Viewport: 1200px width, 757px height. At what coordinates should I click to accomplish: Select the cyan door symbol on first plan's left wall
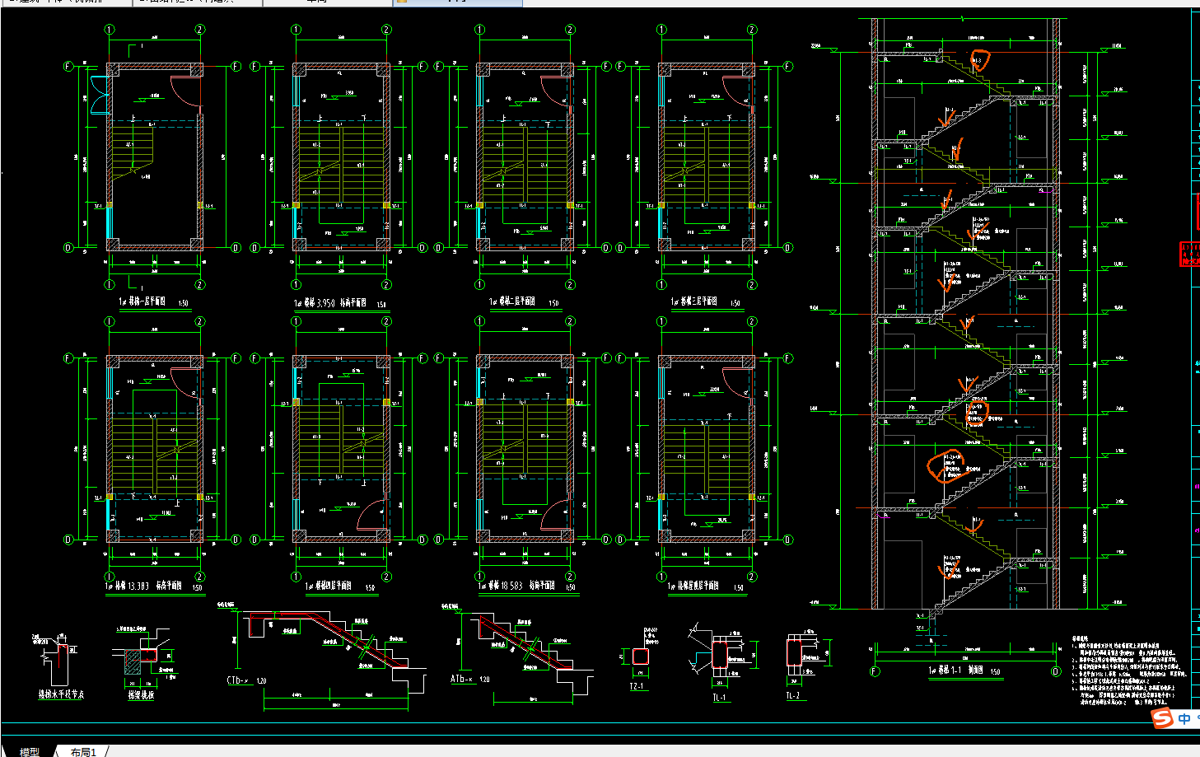99,95
